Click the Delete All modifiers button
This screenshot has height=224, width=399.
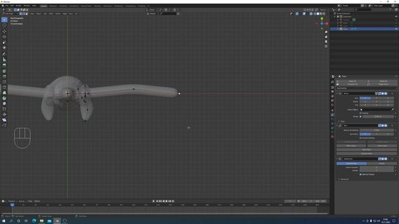[x=383, y=82]
